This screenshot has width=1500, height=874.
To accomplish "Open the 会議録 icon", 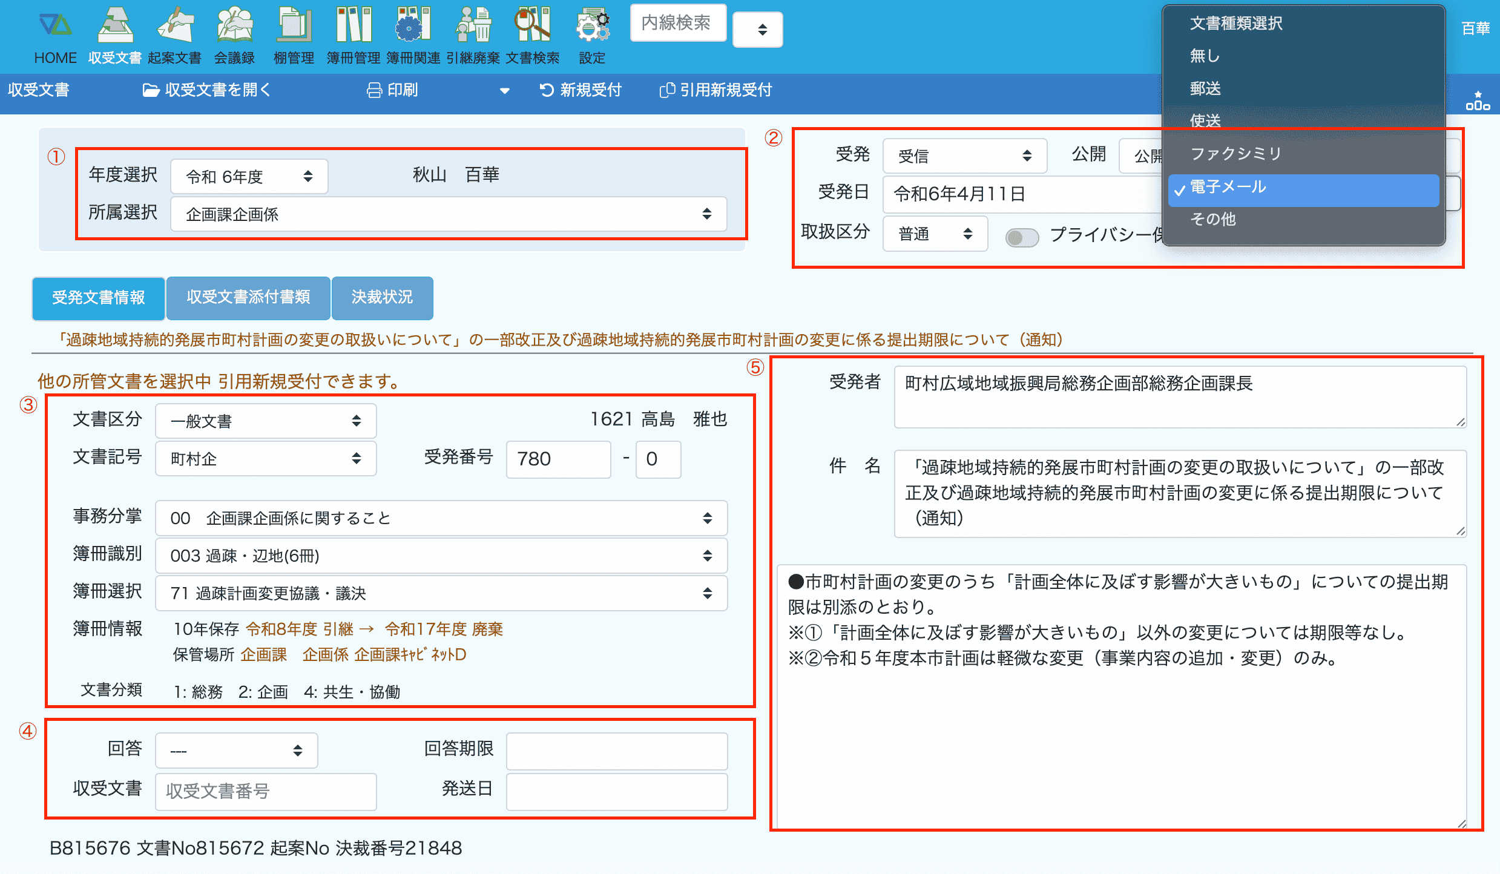I will 234,27.
